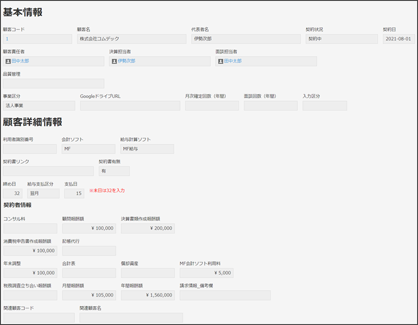Click the 顧客名 field showing 株式会社コムデック
The height and width of the screenshot is (325, 418).
[131, 39]
